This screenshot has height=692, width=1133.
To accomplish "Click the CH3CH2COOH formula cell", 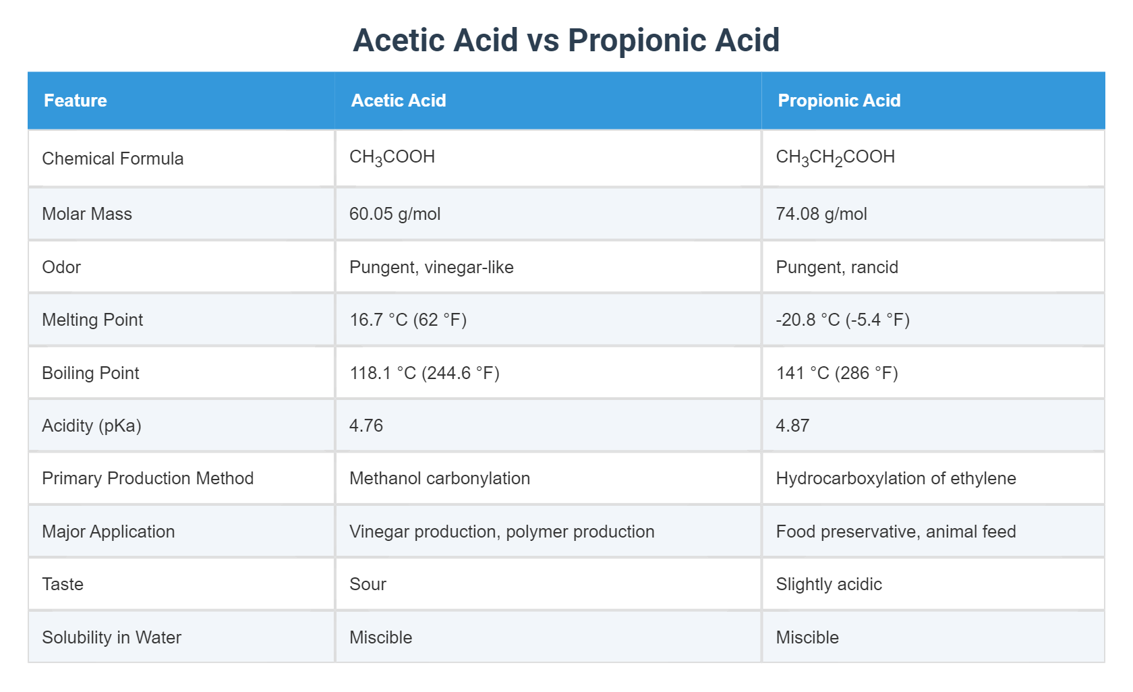I will pos(835,158).
